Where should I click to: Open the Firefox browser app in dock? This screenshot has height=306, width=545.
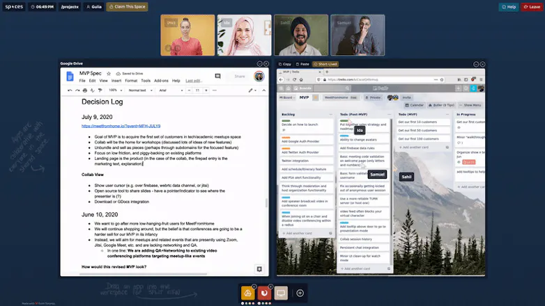click(264, 293)
